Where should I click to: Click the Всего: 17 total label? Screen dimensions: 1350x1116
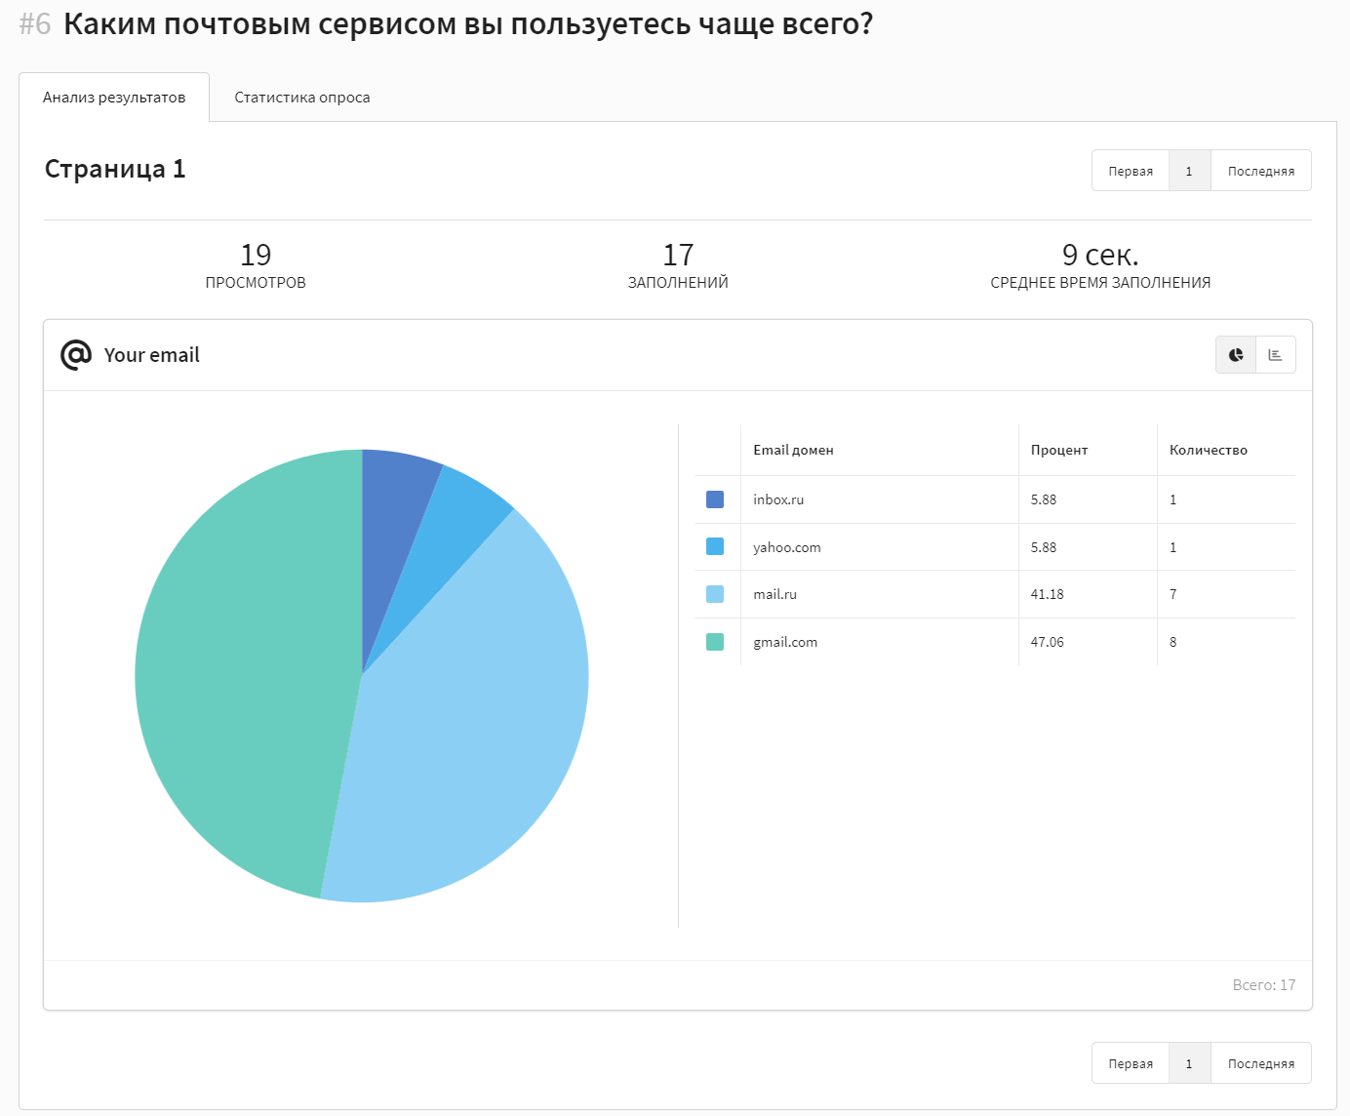(1264, 985)
